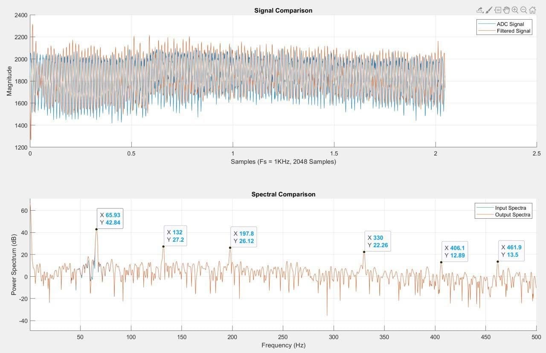Activate the data tips tool

coord(498,10)
